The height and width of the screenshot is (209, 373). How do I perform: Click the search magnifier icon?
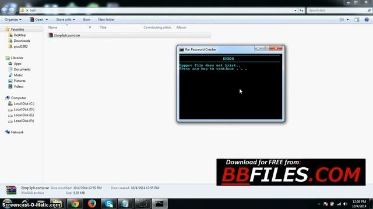369,10
